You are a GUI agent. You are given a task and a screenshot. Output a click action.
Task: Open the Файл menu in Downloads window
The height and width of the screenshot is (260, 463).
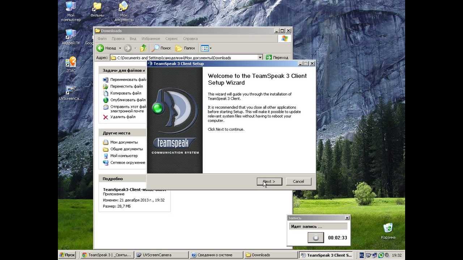pyautogui.click(x=102, y=39)
